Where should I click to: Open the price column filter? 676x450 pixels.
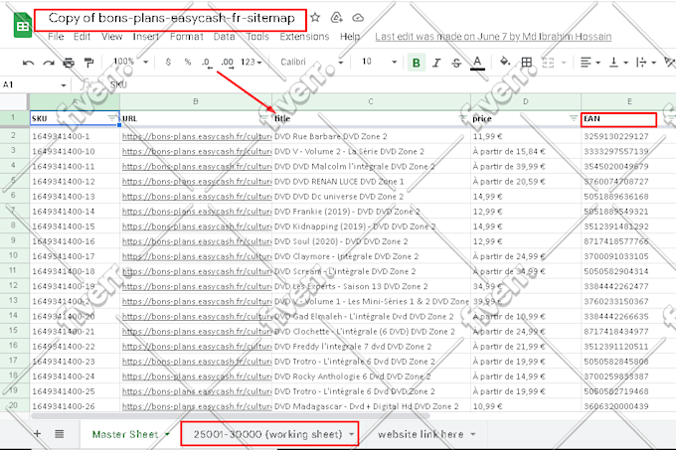pyautogui.click(x=574, y=118)
